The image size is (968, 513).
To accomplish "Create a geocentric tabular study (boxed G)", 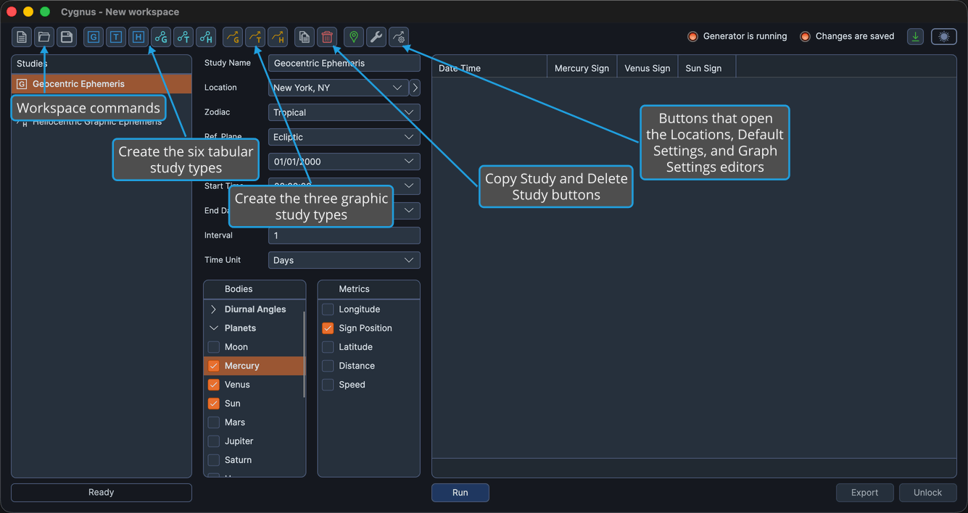I will pos(94,37).
